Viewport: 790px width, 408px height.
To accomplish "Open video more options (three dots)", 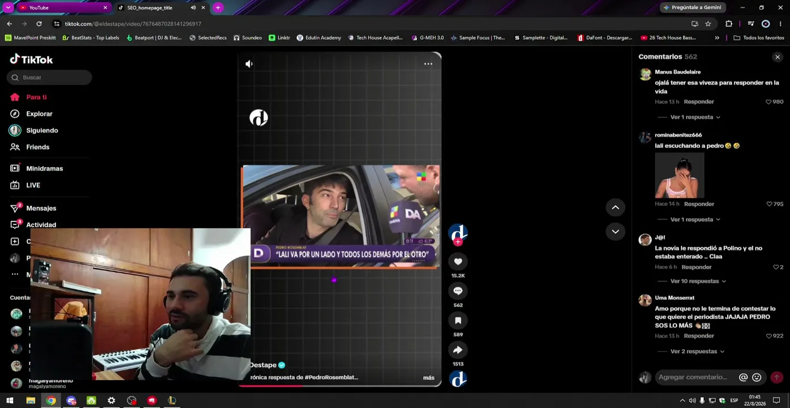I will (x=428, y=64).
